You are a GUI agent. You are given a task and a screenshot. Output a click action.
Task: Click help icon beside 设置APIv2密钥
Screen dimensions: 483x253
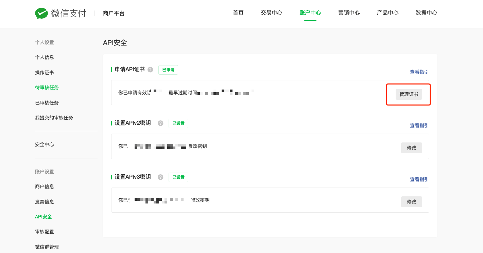pos(160,123)
